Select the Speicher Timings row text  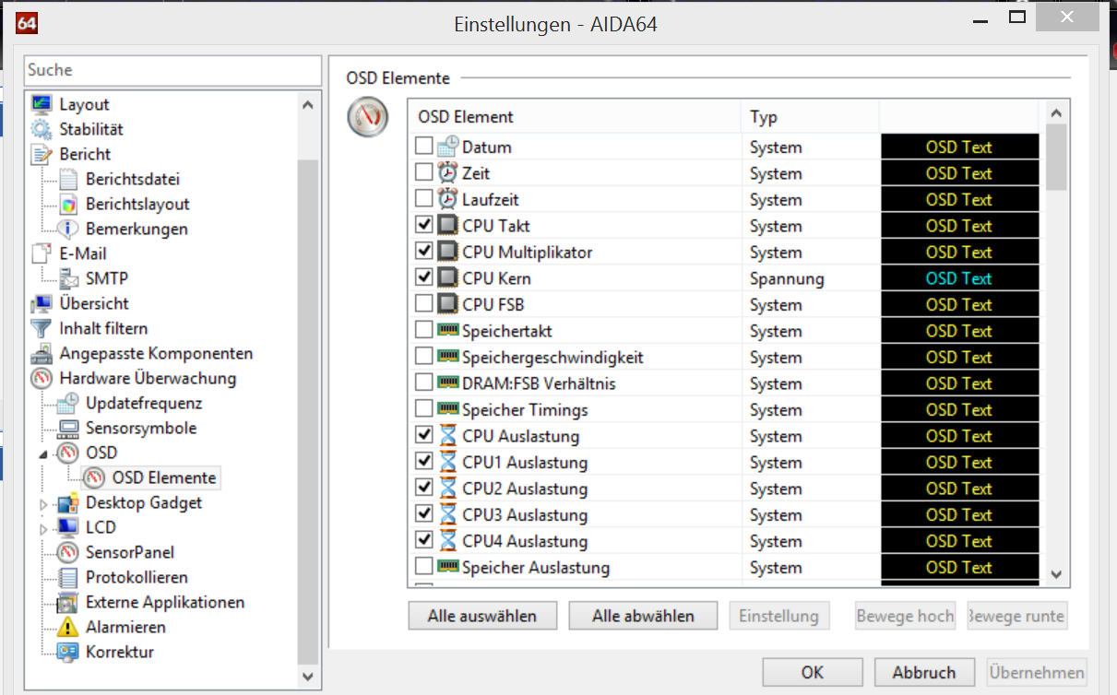coord(525,409)
